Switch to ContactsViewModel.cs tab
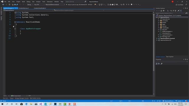Viewport: 189px width, 106px height. pyautogui.click(x=40, y=8)
